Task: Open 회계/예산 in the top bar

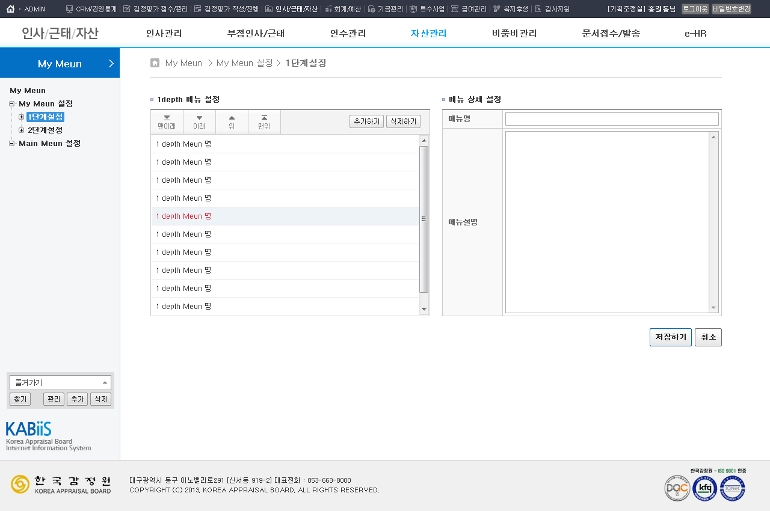Action: (x=342, y=9)
